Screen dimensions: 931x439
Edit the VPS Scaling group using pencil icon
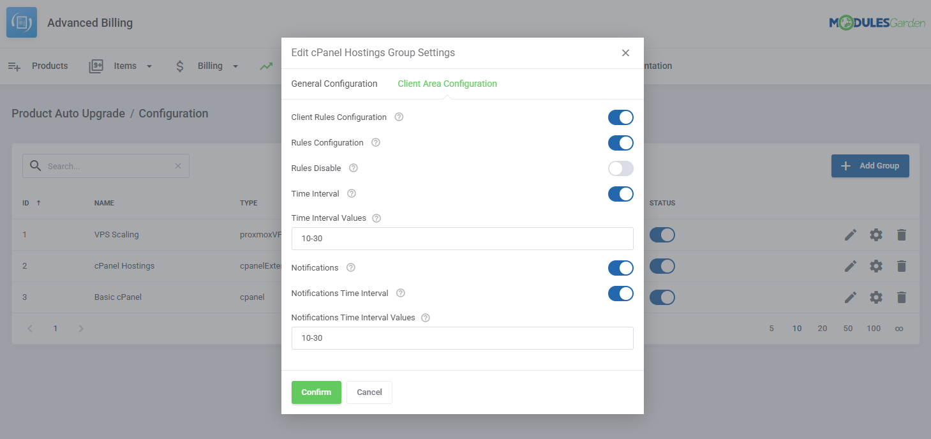coord(850,235)
